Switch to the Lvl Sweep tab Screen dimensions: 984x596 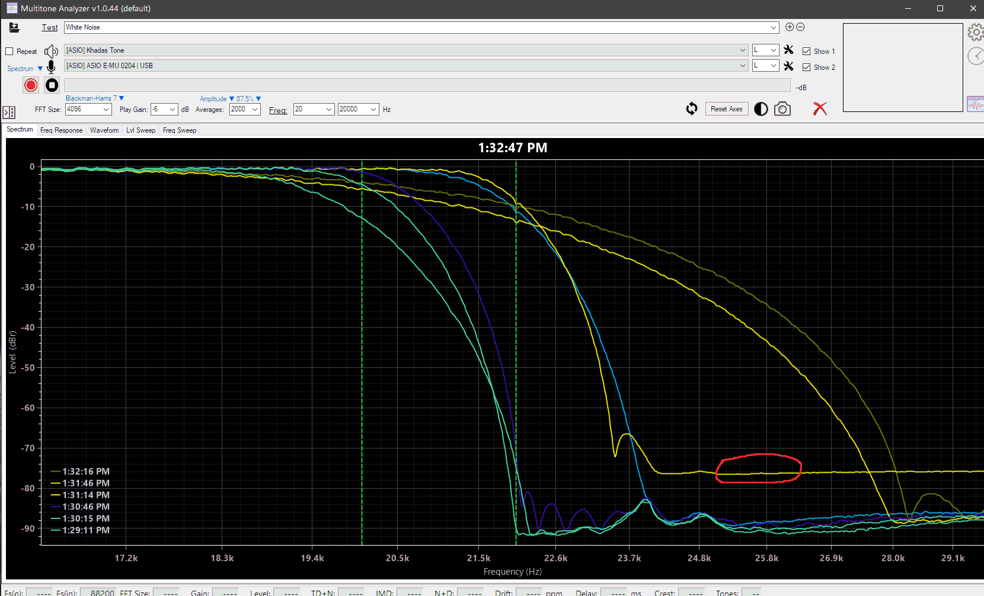pos(140,130)
